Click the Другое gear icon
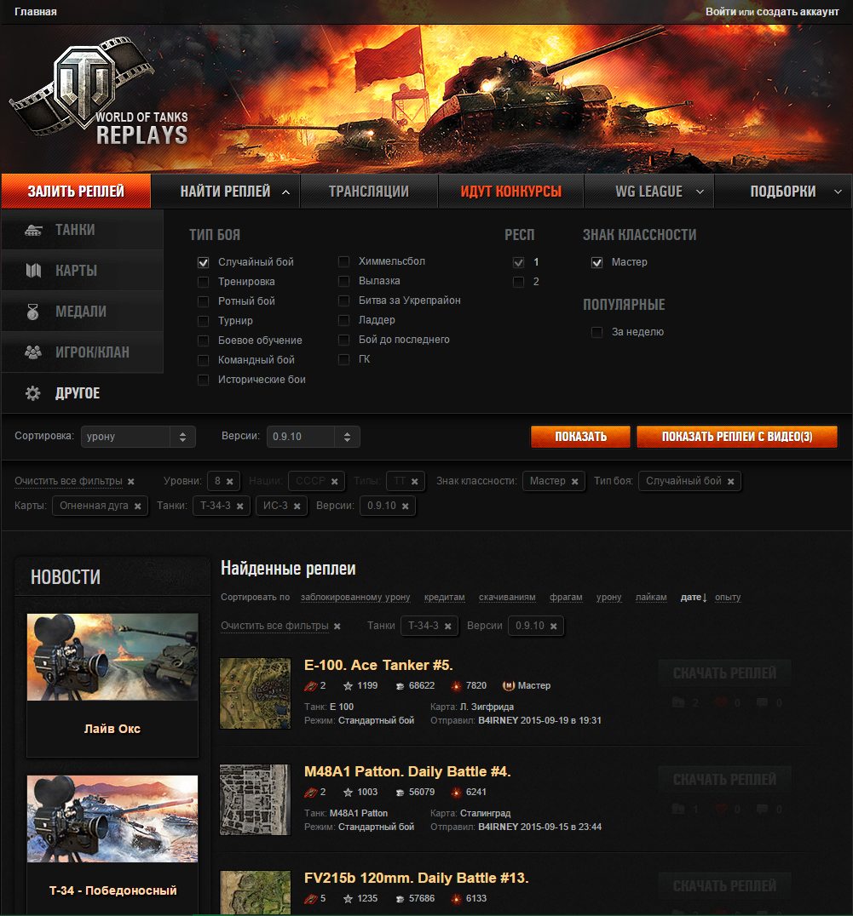The height and width of the screenshot is (916, 853). 33,393
